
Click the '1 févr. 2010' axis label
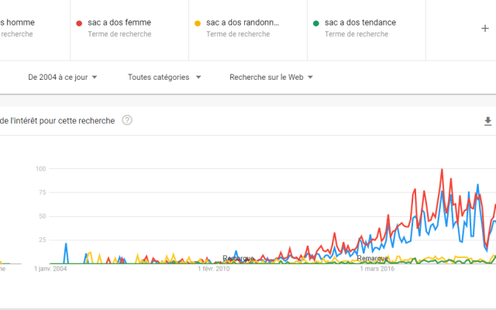pos(213,270)
